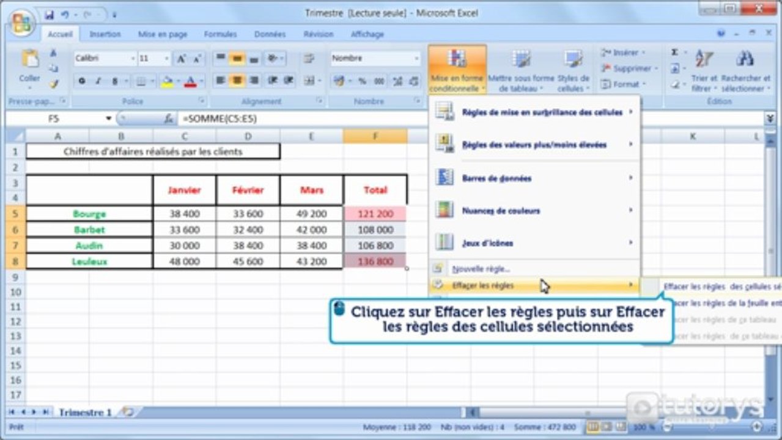Toggle bold G formatting
Screen dimensions: 782x440
[x=82, y=81]
